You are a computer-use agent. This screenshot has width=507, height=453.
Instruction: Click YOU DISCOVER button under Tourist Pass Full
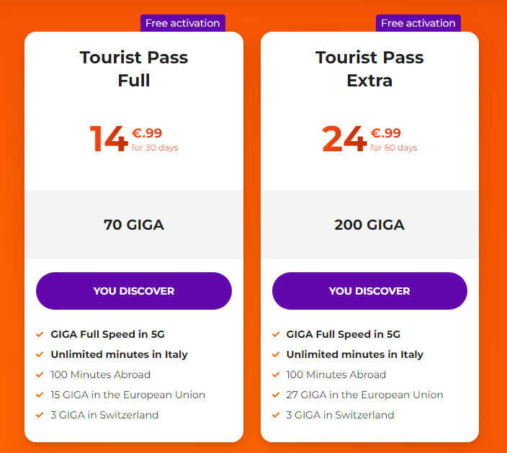click(134, 291)
